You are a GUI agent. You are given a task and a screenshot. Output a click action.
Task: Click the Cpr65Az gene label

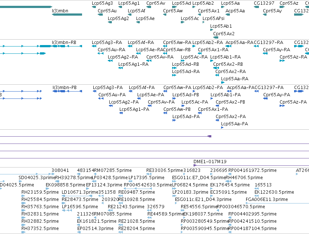click(x=289, y=3)
